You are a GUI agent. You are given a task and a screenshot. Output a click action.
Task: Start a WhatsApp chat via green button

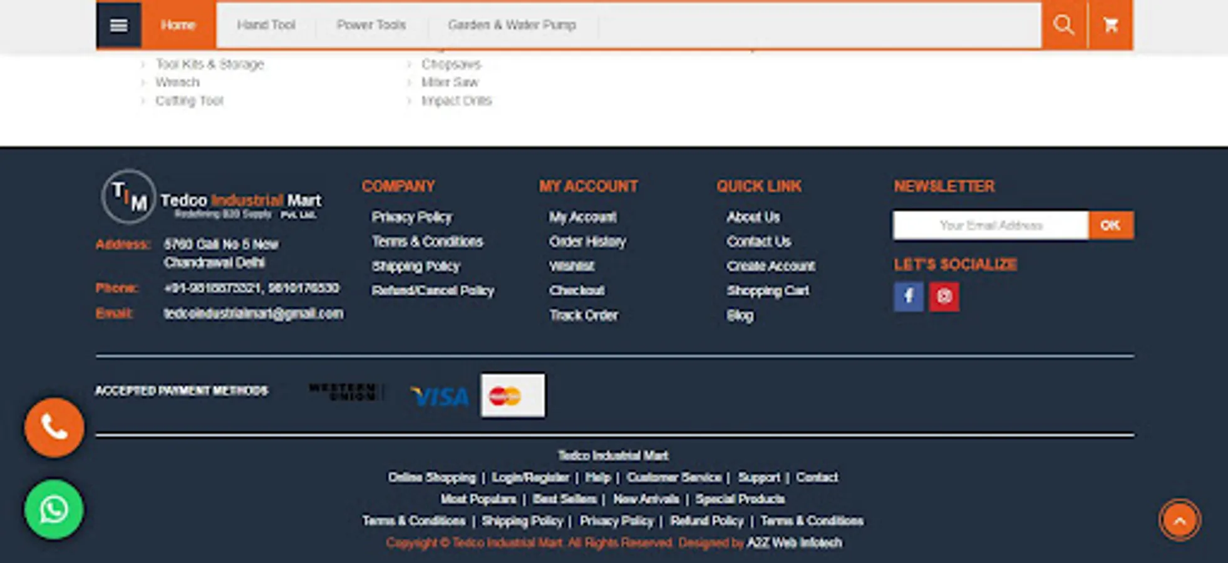coord(54,509)
